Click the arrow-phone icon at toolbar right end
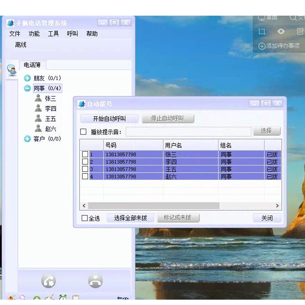This screenshot has width=305, height=305. coord(122,298)
